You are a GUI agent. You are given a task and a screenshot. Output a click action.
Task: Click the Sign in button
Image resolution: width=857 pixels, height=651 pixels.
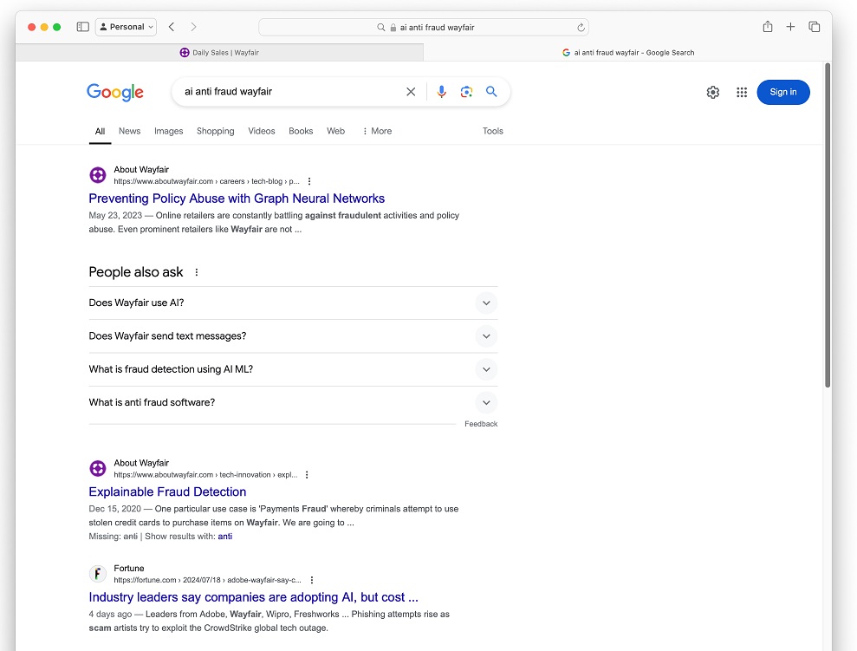(782, 92)
